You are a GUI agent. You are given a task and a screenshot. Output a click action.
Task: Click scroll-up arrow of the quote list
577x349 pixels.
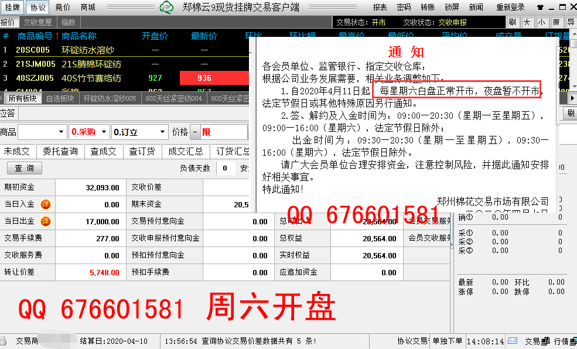[x=573, y=33]
